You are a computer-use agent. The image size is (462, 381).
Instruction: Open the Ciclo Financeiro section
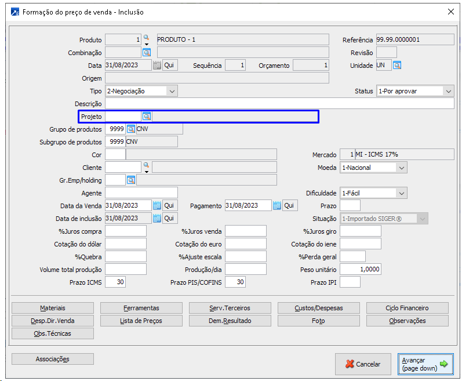tap(407, 308)
